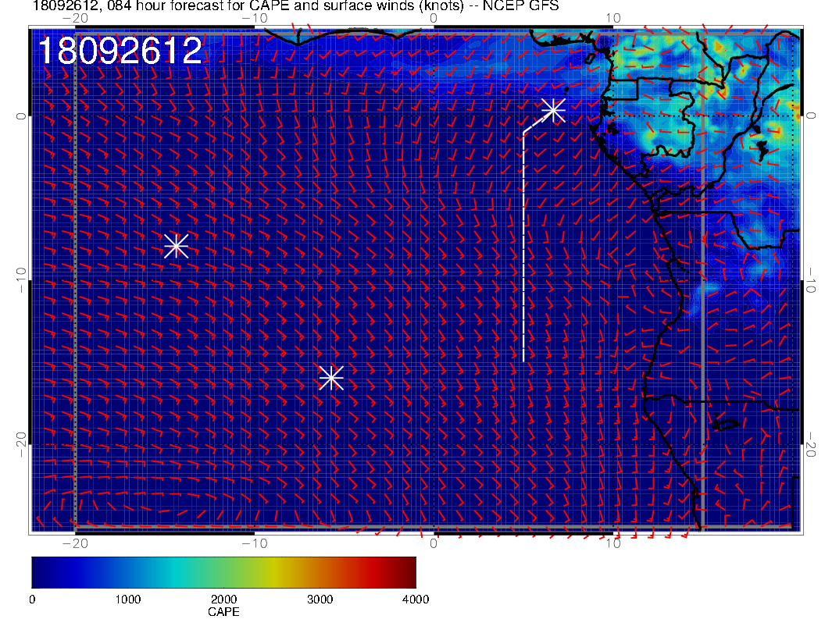Click the white dashed vertical track line
The width and height of the screenshot is (825, 637).
pyautogui.click(x=523, y=250)
